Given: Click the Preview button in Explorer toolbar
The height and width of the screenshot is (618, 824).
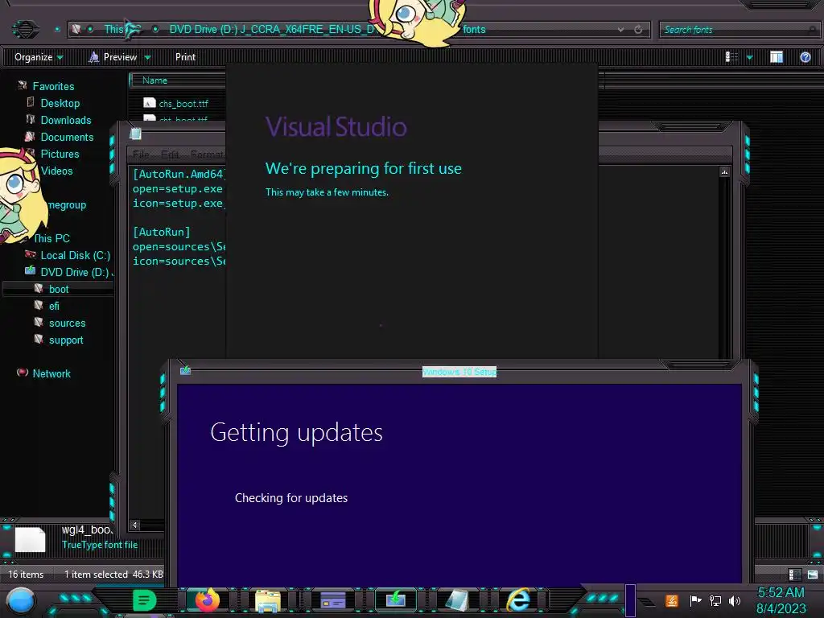Looking at the screenshot, I should click(113, 57).
